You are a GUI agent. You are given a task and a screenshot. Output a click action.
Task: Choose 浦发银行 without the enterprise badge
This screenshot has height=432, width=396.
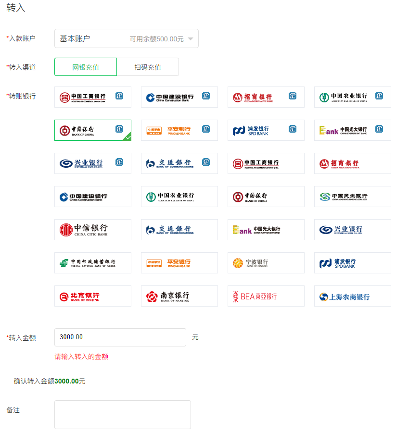coord(353,263)
